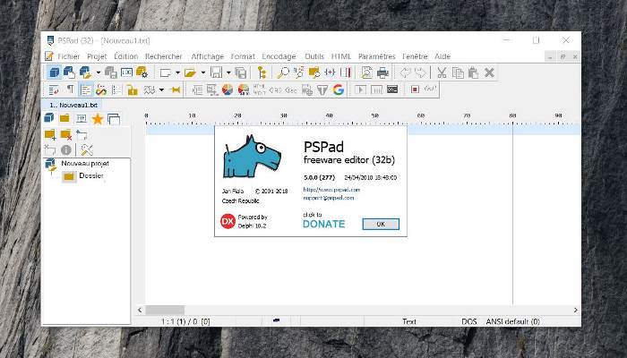Toggle the yellow padlock read-only icon
This screenshot has height=358, width=627.
click(132, 89)
